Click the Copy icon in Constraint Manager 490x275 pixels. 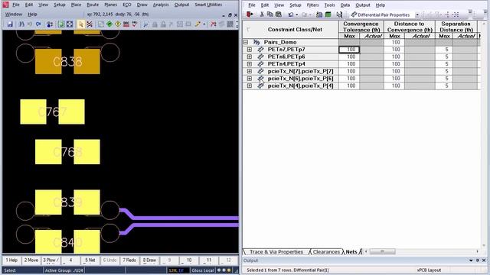tap(270, 15)
